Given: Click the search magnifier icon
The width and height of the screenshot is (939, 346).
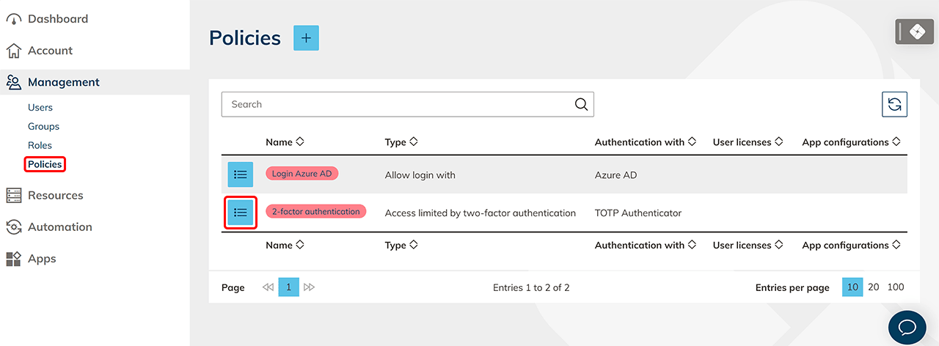Looking at the screenshot, I should click(581, 104).
